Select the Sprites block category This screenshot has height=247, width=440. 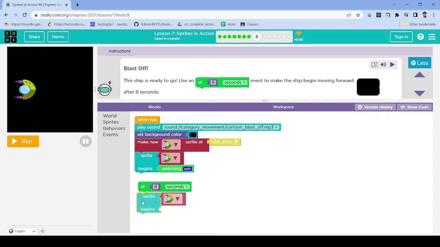tap(111, 122)
